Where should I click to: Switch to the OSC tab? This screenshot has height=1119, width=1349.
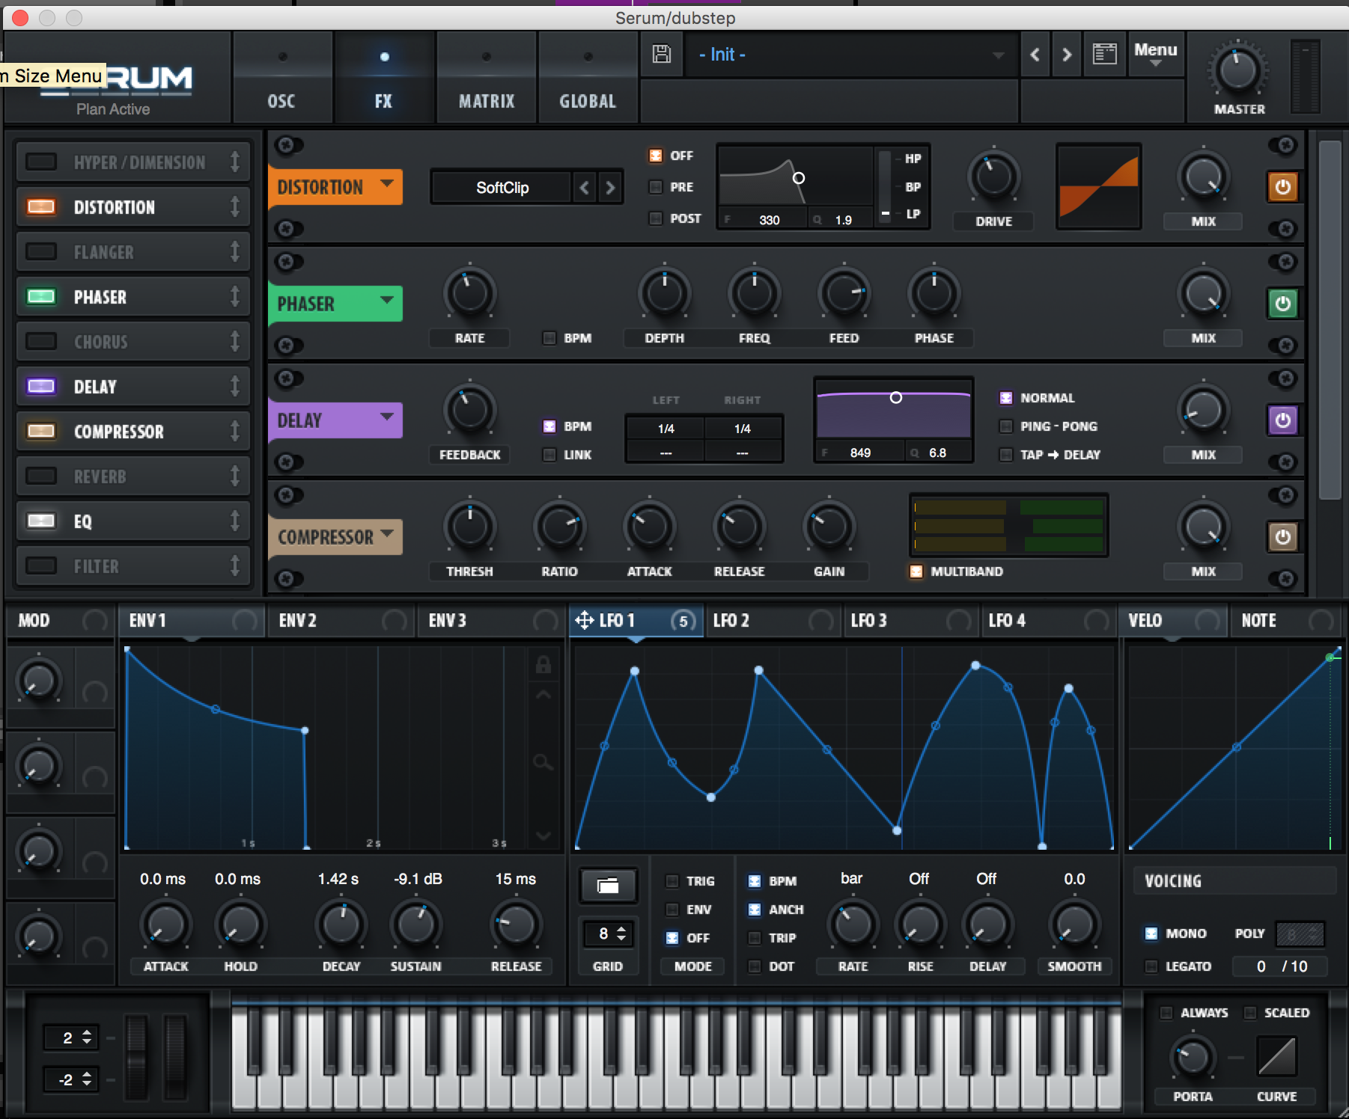282,78
